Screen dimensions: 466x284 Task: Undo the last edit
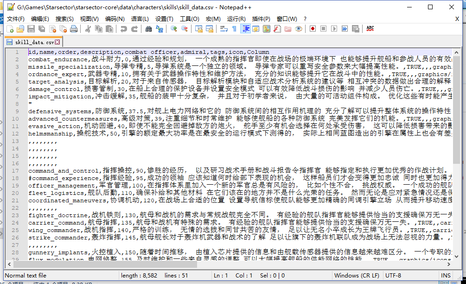(124, 28)
